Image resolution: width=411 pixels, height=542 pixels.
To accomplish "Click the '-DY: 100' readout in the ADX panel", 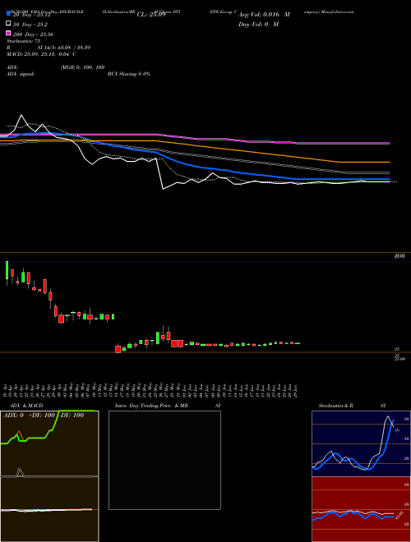I will [x=70, y=416].
